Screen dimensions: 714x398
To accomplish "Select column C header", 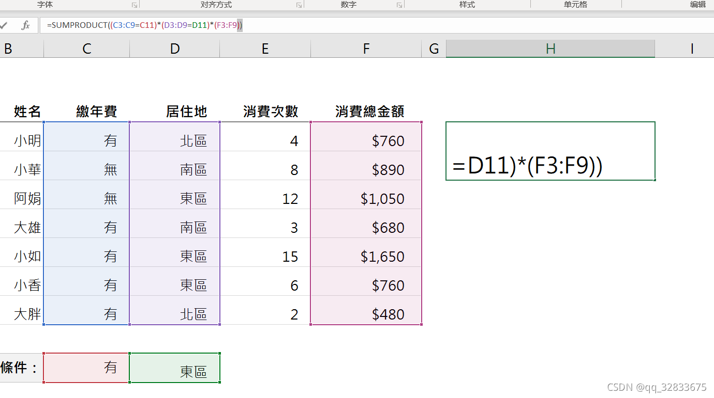I will 87,49.
